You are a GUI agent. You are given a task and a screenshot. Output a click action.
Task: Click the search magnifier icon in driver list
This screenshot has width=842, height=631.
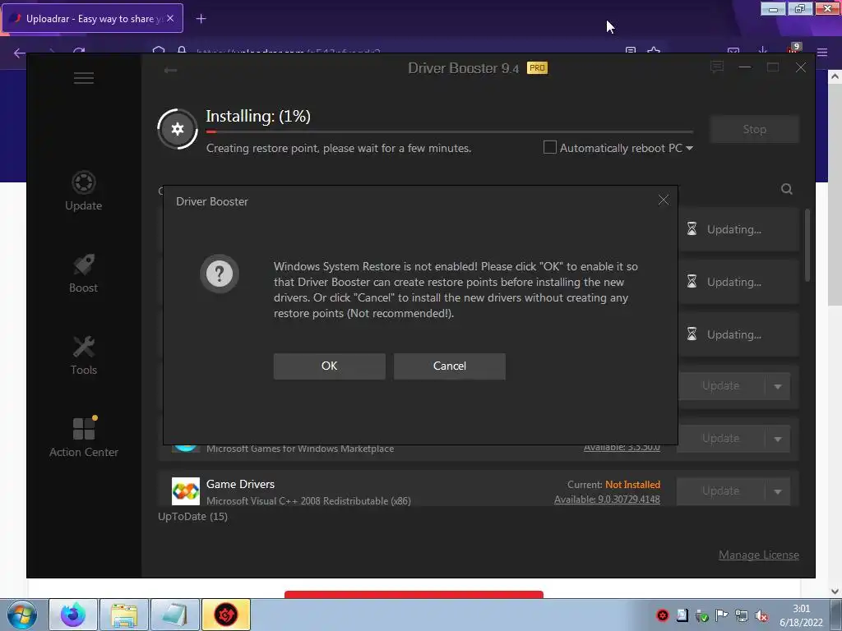787,189
